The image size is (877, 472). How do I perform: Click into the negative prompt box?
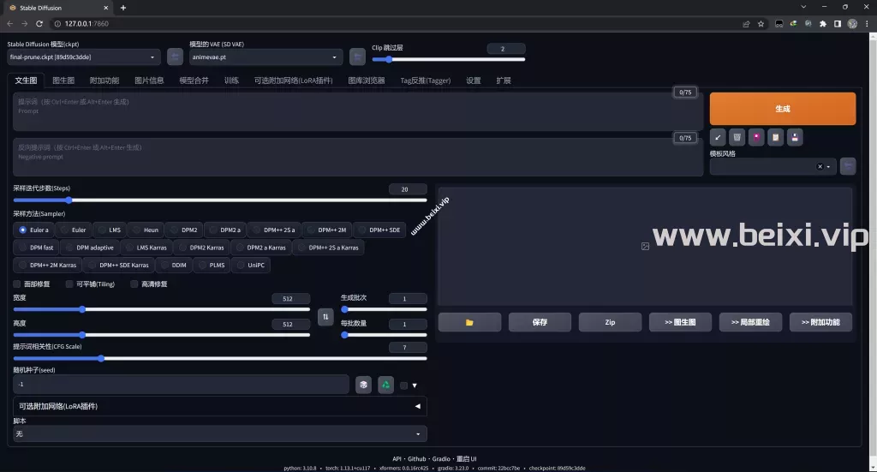[x=358, y=157]
